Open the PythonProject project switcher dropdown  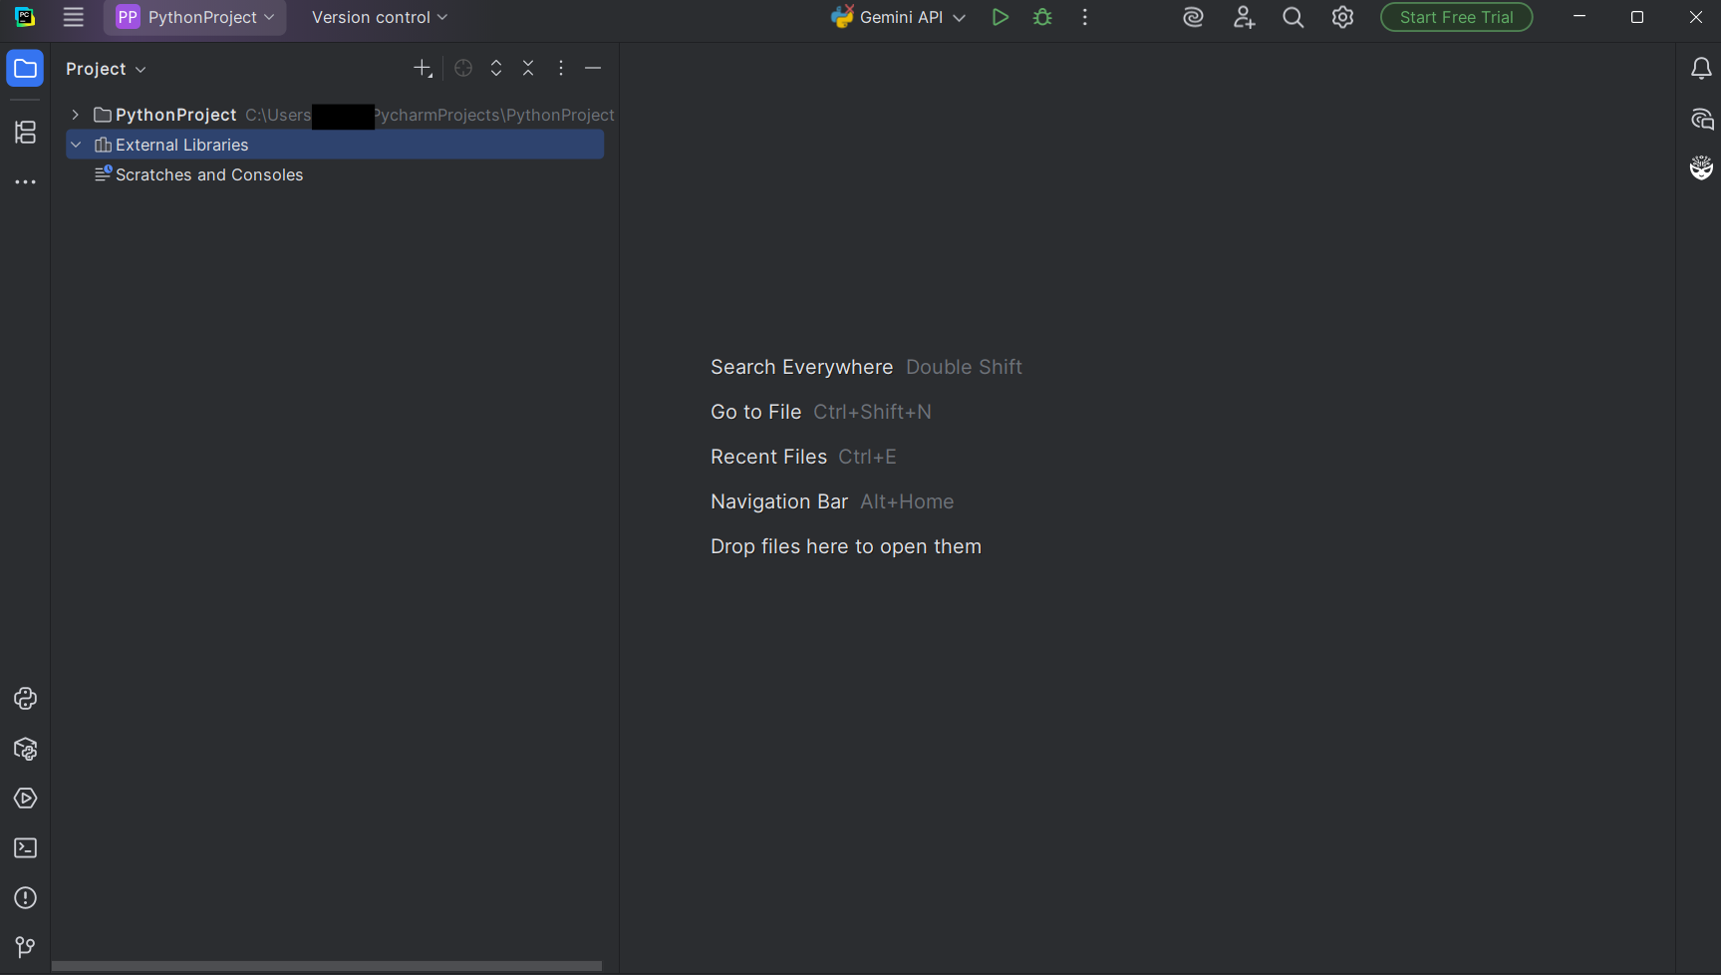tap(195, 17)
